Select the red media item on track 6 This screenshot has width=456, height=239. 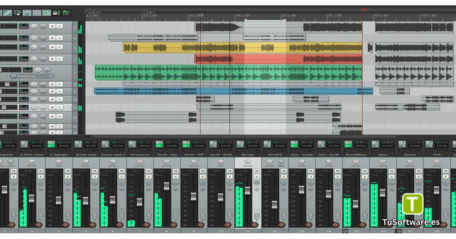point(278,59)
